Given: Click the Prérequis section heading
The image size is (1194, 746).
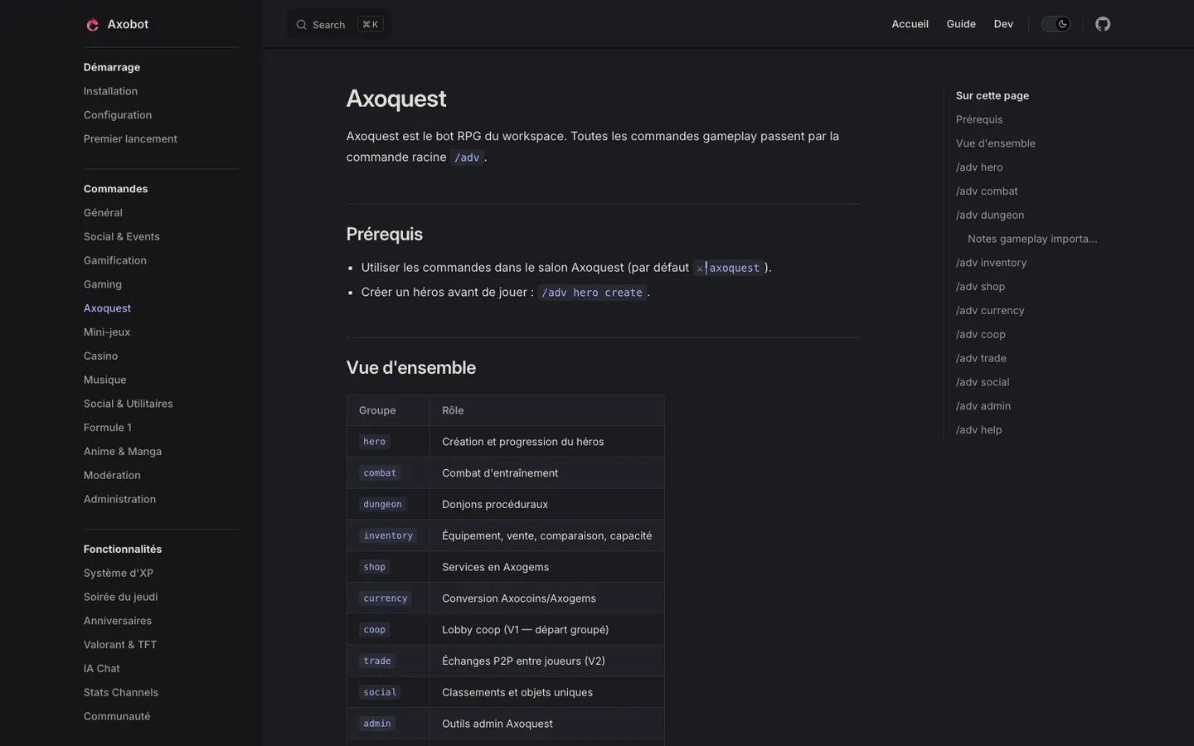Looking at the screenshot, I should (385, 235).
